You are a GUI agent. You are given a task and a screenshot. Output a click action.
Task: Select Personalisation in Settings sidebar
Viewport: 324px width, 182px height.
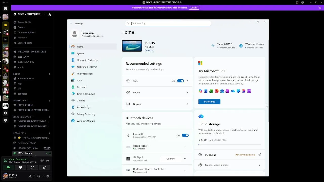coord(93,74)
